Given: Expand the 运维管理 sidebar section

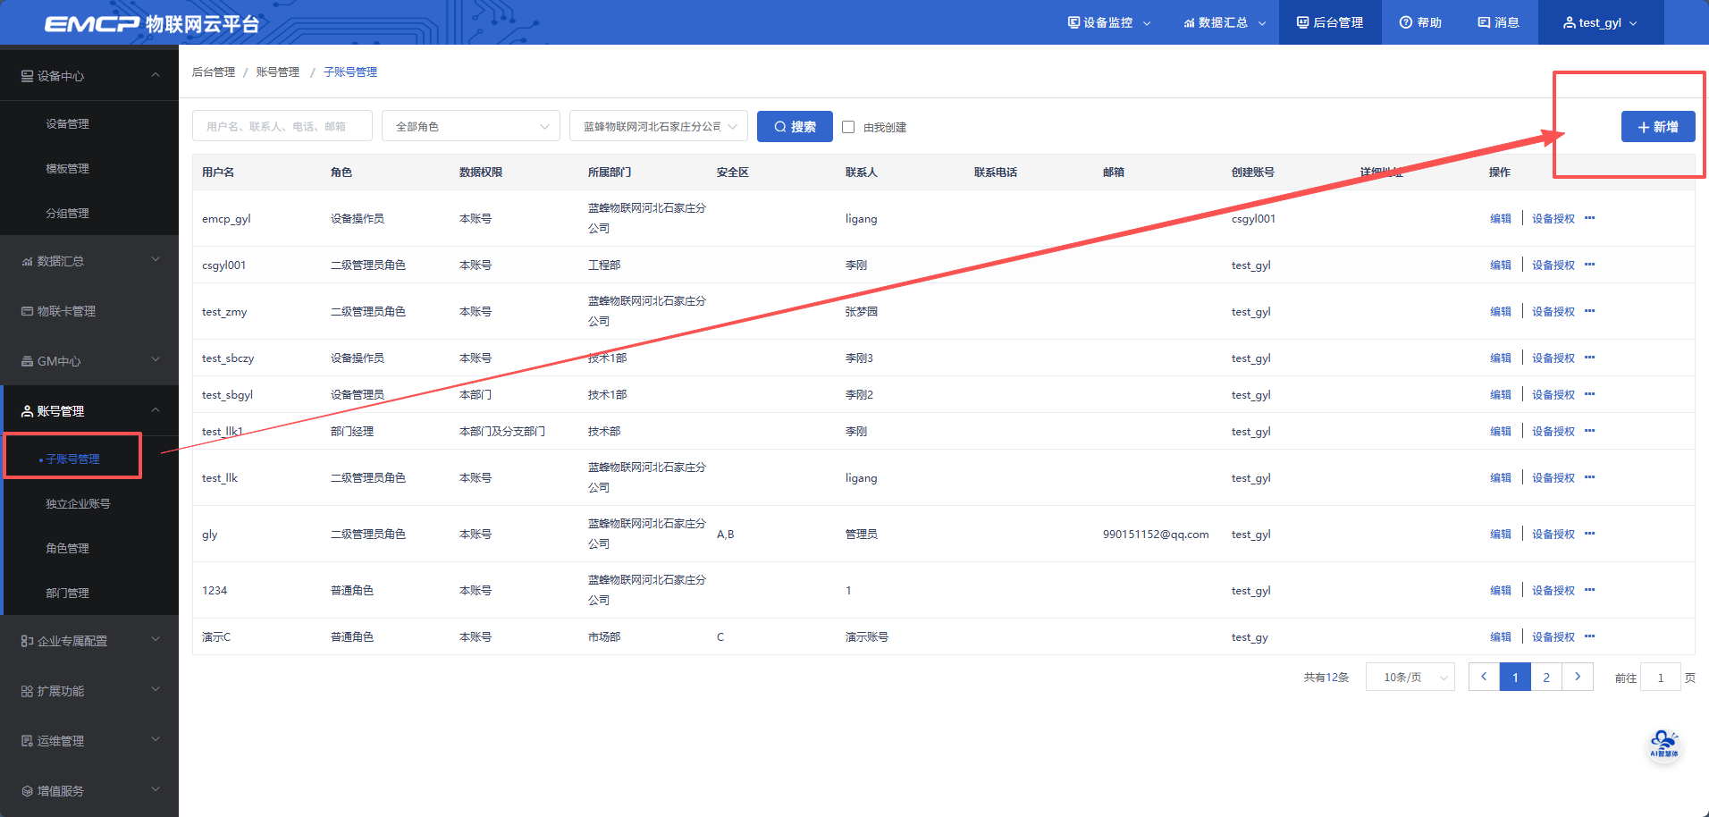Looking at the screenshot, I should (89, 741).
